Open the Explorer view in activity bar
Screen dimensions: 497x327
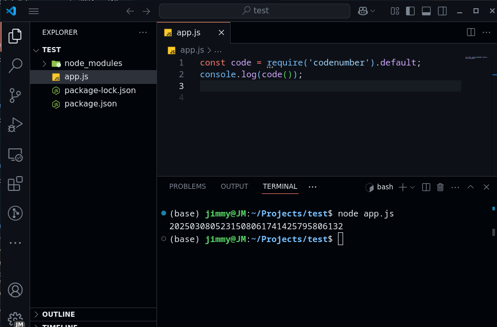point(15,36)
